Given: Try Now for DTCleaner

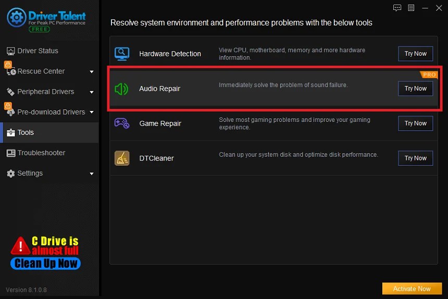Looking at the screenshot, I should tap(415, 158).
